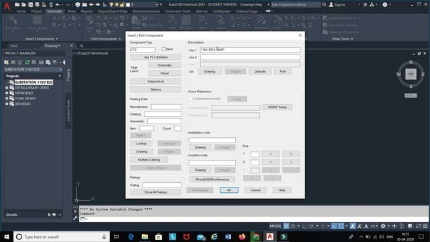The height and width of the screenshot is (242, 430).
Task: Expand the POINT2POINT project node
Action: (x=7, y=99)
